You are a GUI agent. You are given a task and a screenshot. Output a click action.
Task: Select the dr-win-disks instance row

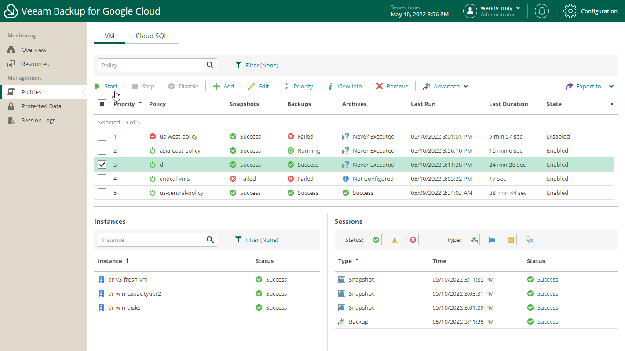pos(207,307)
